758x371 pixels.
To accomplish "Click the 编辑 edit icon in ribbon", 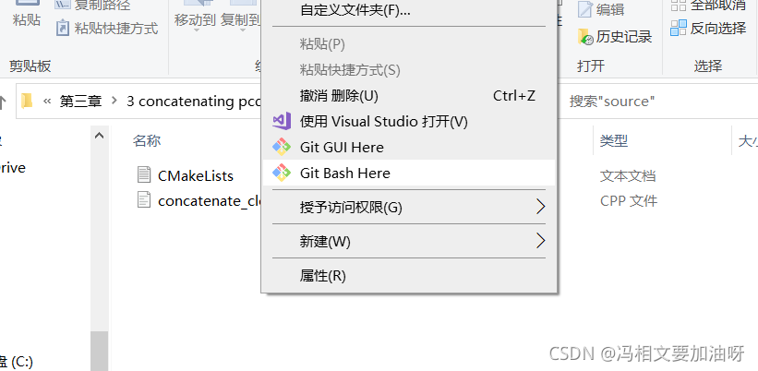I will [585, 9].
